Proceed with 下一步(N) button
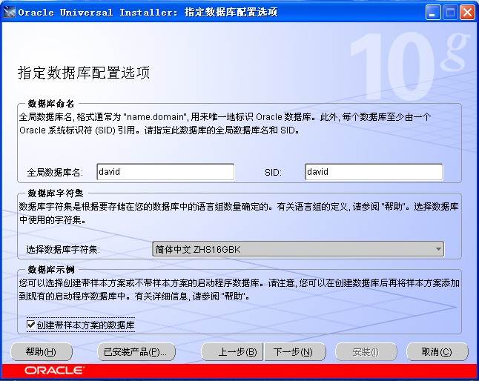The width and height of the screenshot is (479, 381). (294, 351)
